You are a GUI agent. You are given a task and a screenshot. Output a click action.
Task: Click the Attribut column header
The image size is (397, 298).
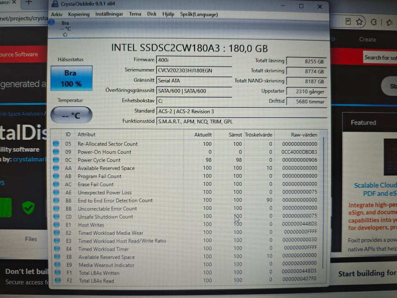[x=86, y=135]
